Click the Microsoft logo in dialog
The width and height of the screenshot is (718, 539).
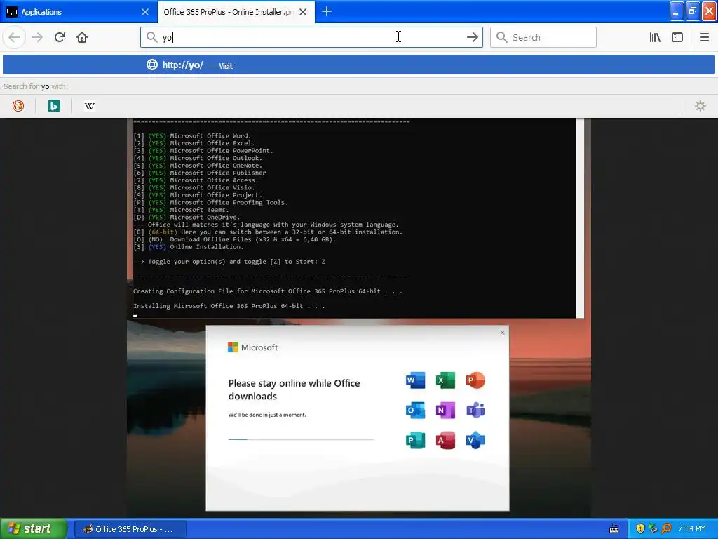252,347
